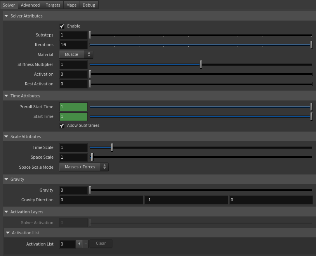The height and width of the screenshot is (256, 316).
Task: Click the Clear button for Activation List
Action: (x=101, y=244)
